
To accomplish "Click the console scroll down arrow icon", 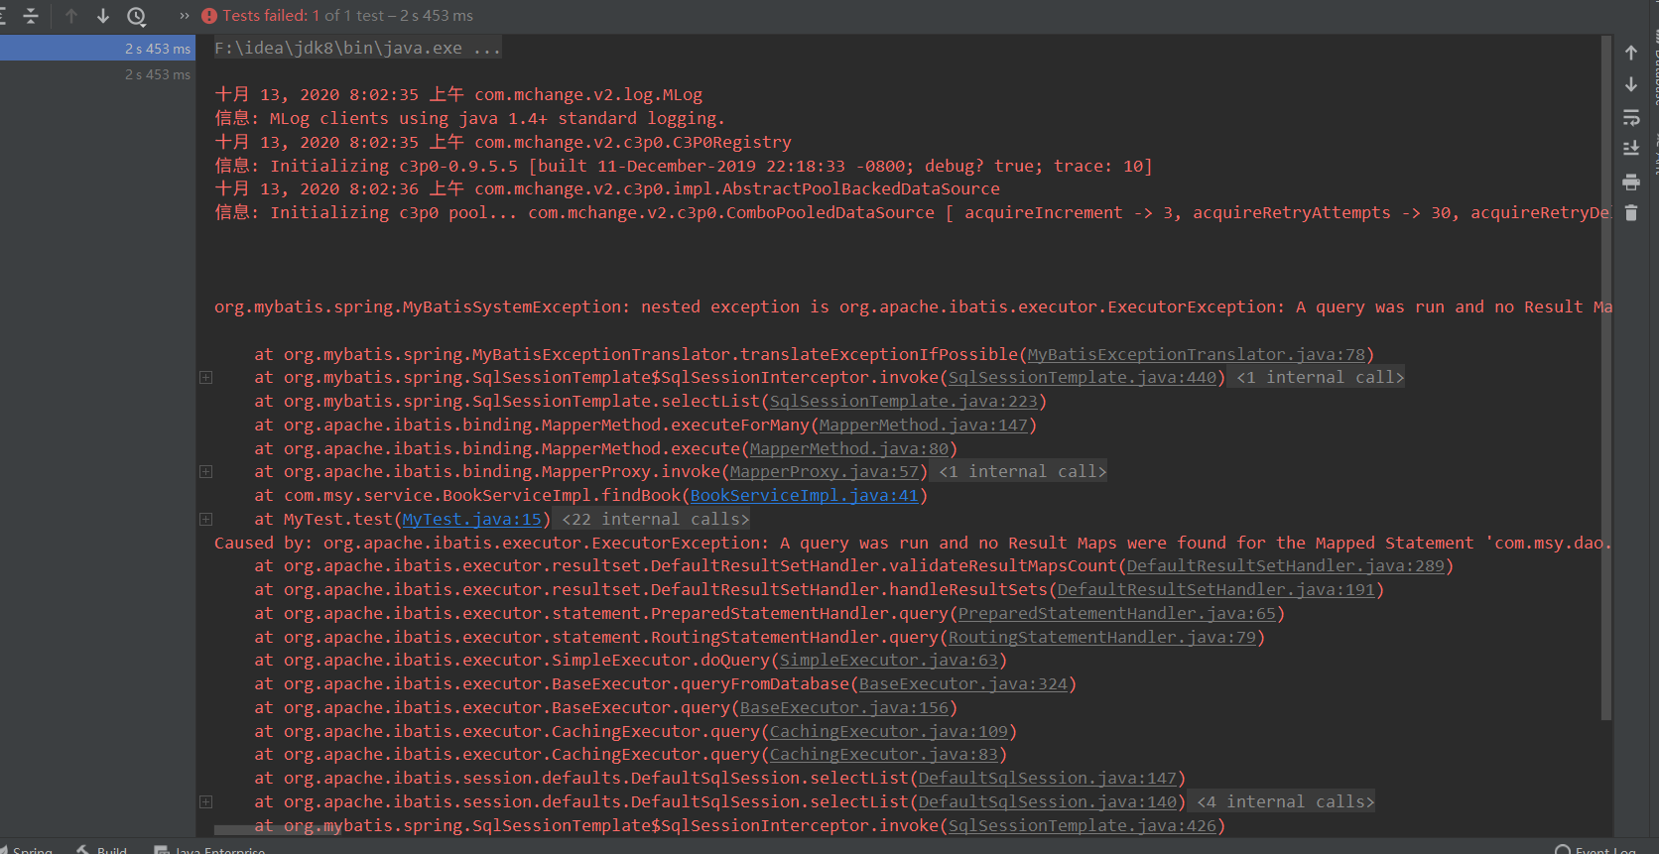I will (x=1631, y=84).
